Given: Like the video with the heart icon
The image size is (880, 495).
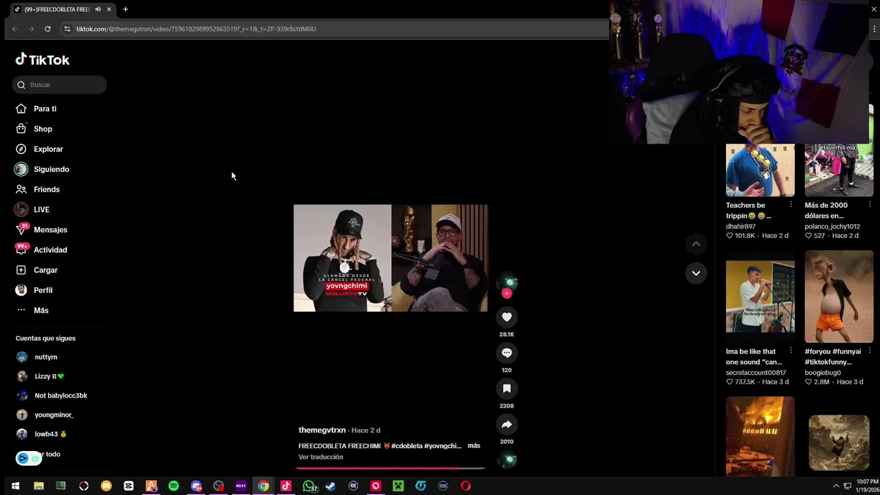Looking at the screenshot, I should click(507, 317).
